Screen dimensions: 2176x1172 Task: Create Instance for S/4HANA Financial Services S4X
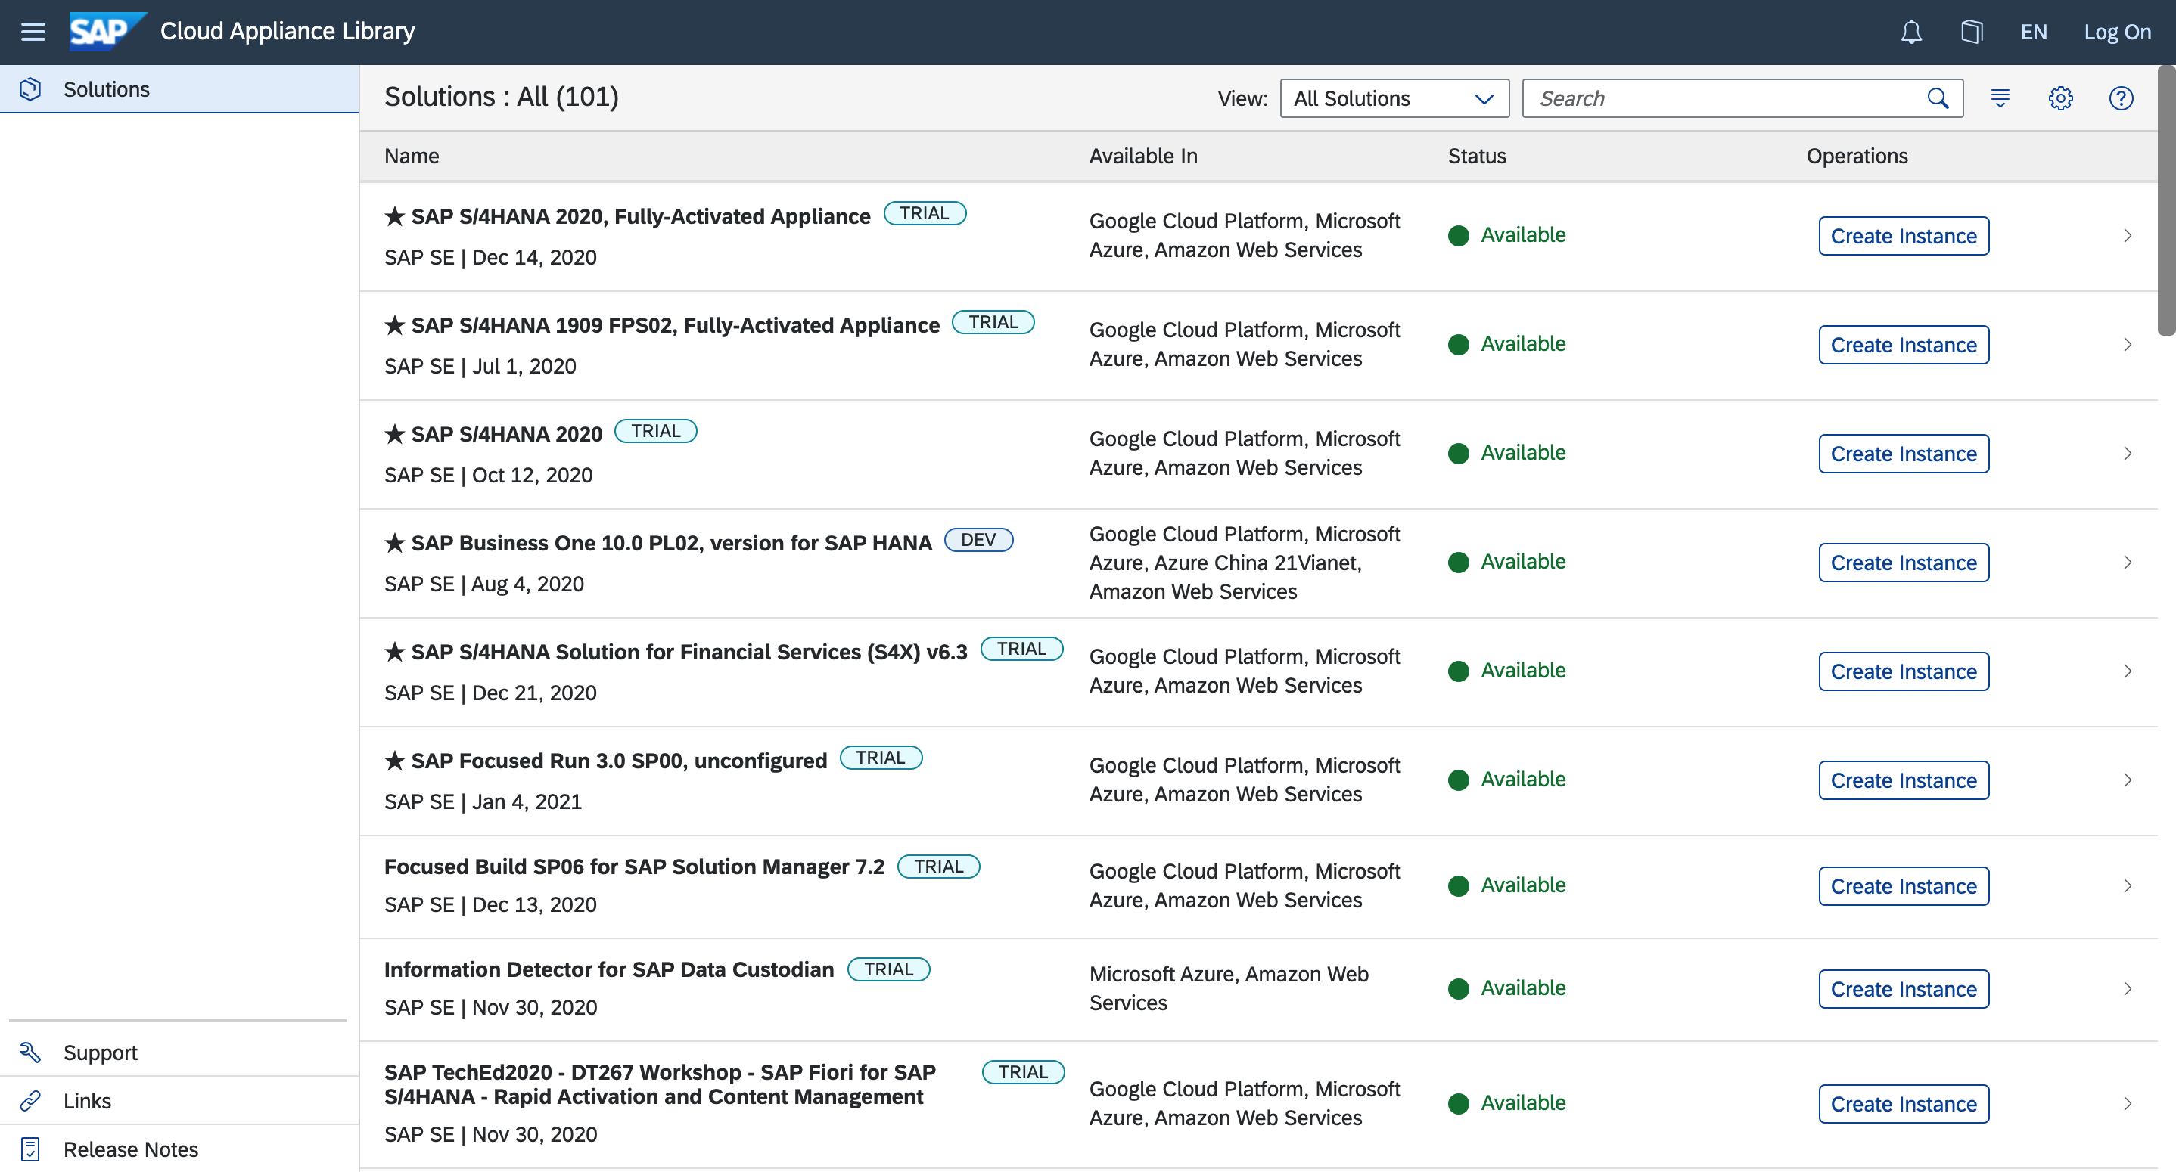click(x=1903, y=672)
